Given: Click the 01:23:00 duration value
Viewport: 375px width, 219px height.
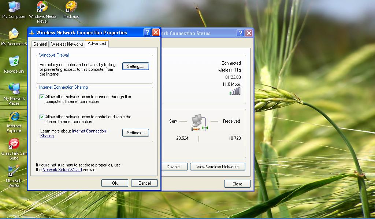Looking at the screenshot, I should click(x=233, y=77).
